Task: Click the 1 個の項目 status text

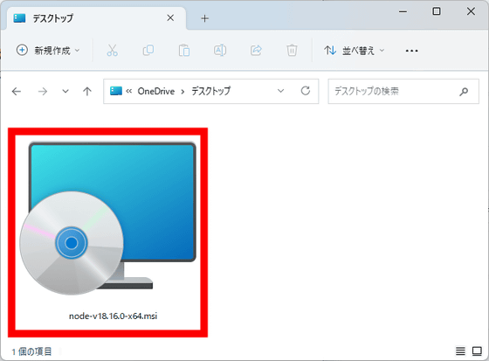Action: click(x=31, y=351)
